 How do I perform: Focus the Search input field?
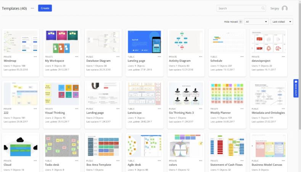pos(241,8)
